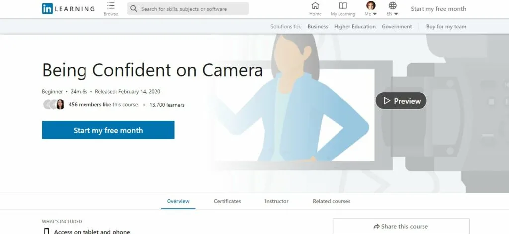The width and height of the screenshot is (509, 234).
Task: Open the Browse menu icon
Action: [x=111, y=6]
